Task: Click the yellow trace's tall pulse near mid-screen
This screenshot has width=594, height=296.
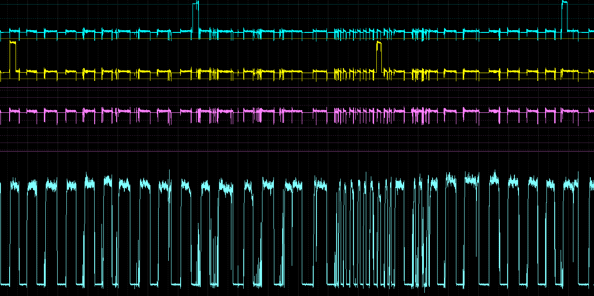Action: click(379, 57)
